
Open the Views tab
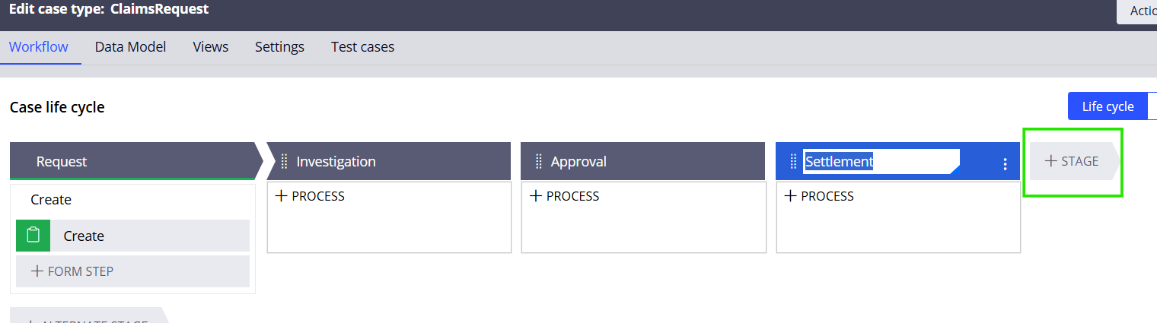211,47
